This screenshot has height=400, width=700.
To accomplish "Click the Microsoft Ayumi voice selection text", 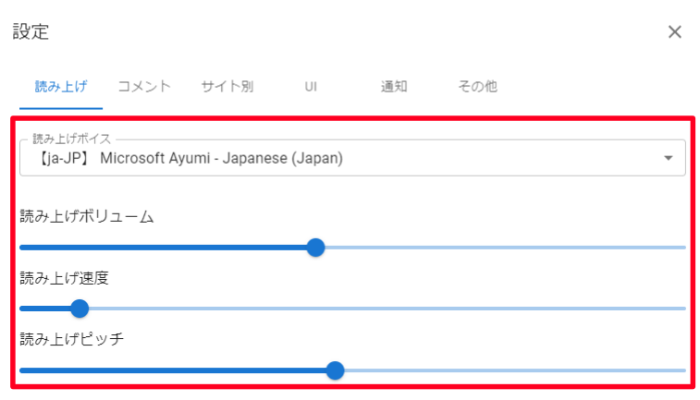I will point(222,159).
